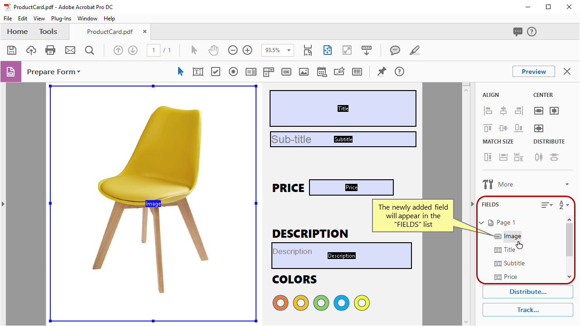Screen dimensions: 580x326
Task: Collapse the right pane arrow
Action: pyautogui.click(x=472, y=204)
